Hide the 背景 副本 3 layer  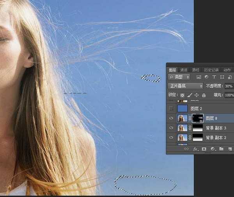pos(171,128)
